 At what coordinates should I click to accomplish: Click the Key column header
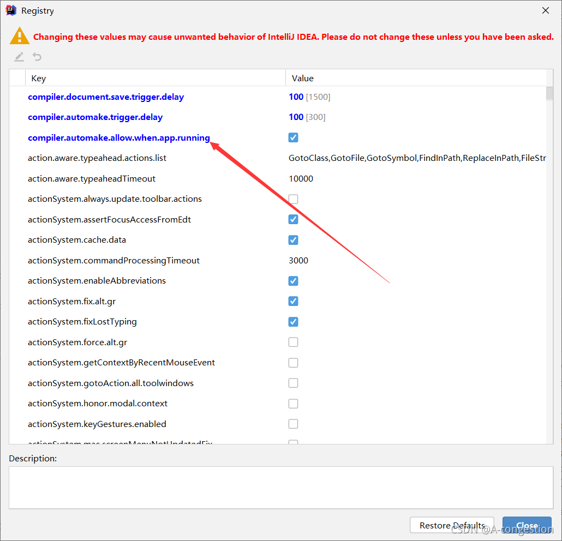coord(155,78)
